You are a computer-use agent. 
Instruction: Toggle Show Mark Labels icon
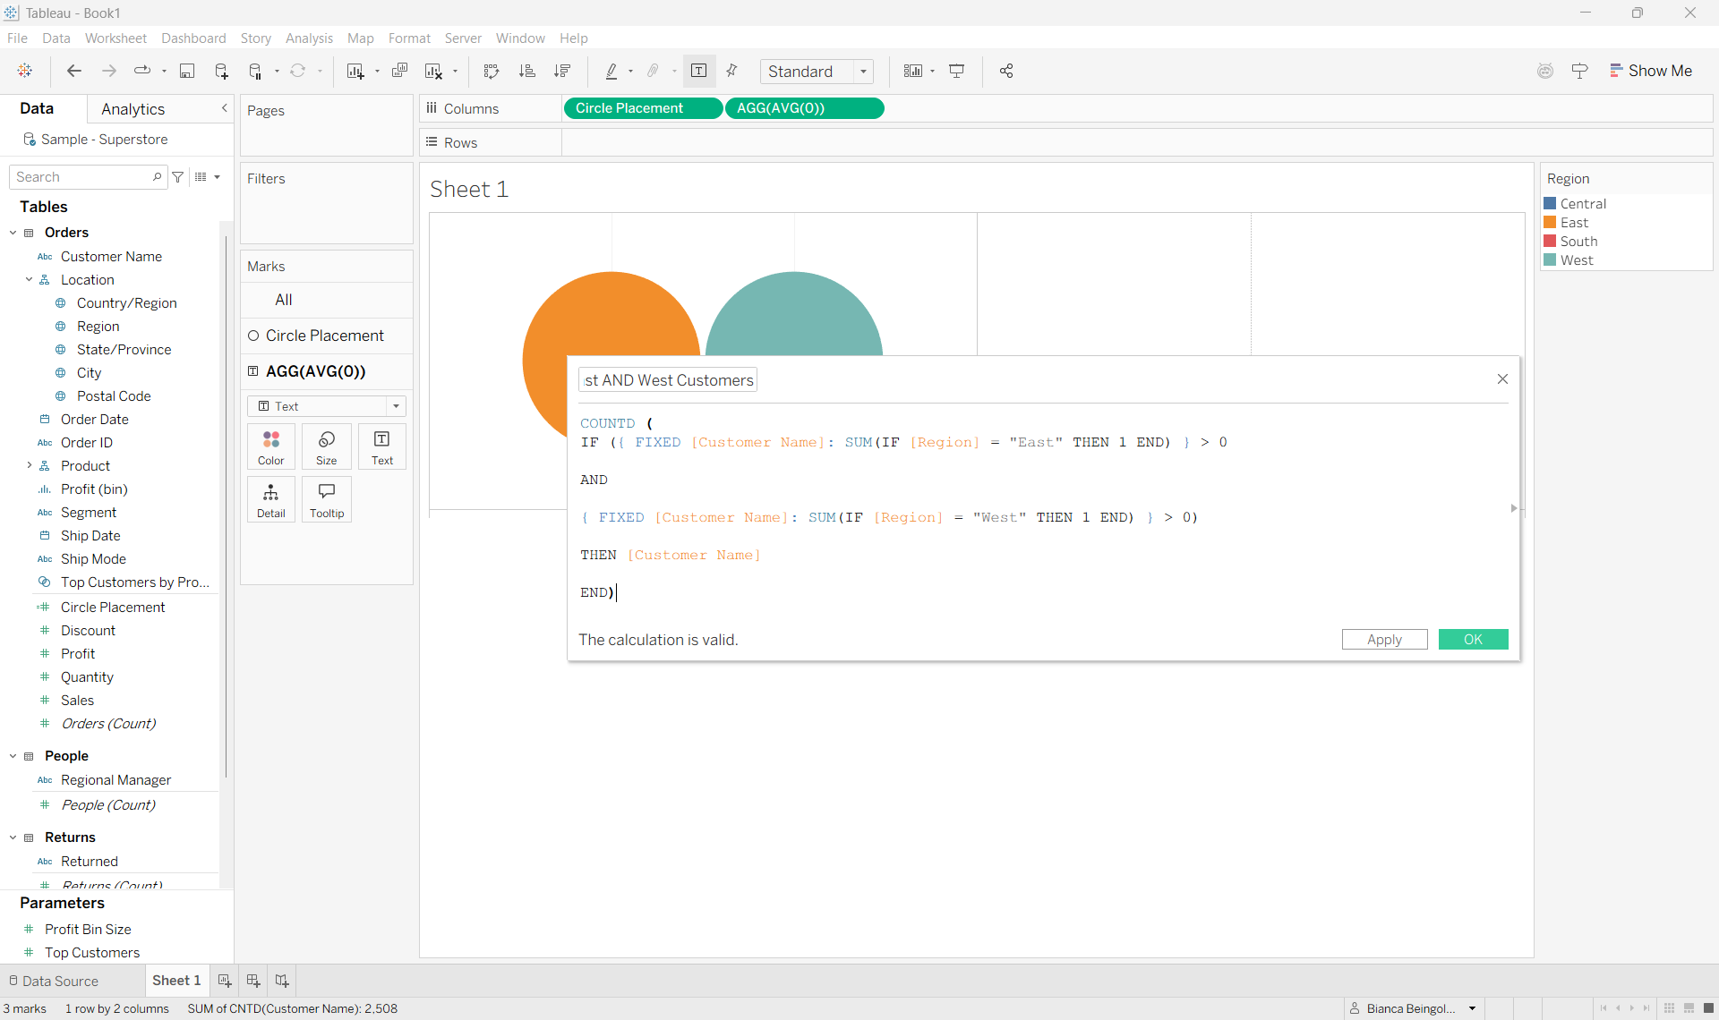coord(699,71)
